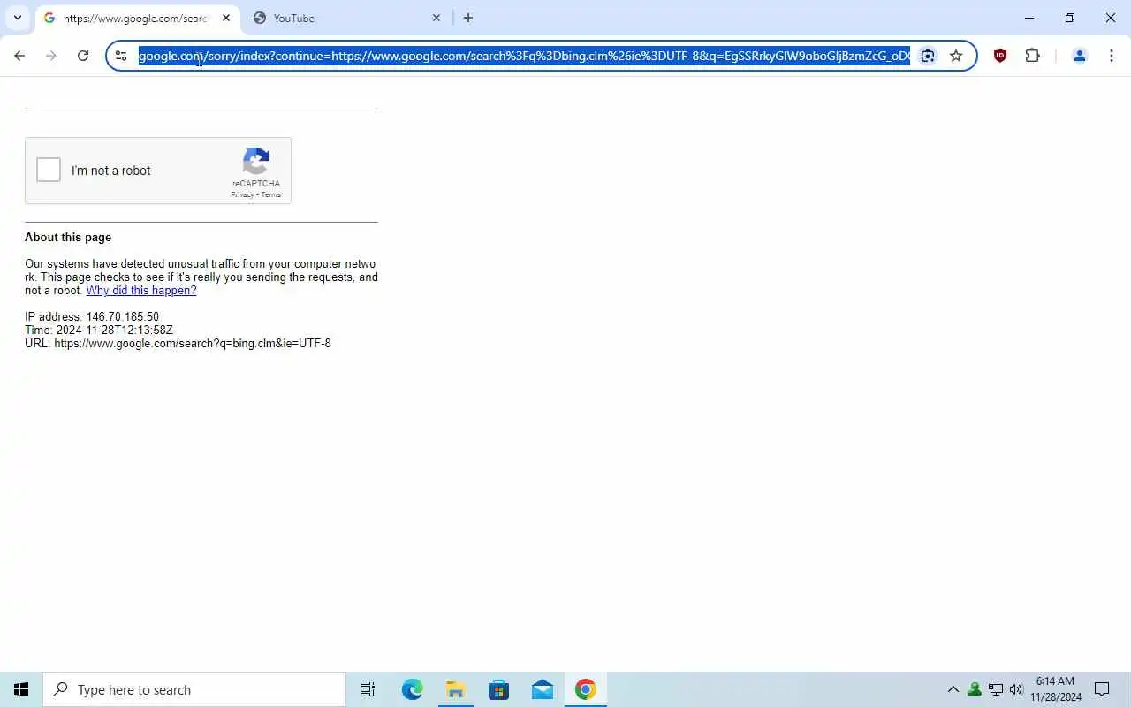This screenshot has width=1131, height=707.
Task: Open Microsoft Store from taskbar
Action: 498,689
